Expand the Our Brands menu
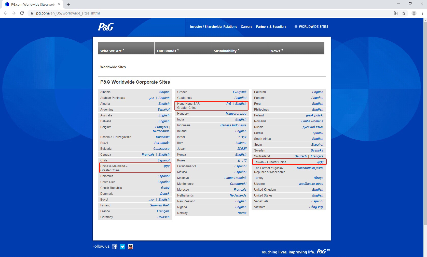This screenshot has height=257, width=427. pos(183,48)
